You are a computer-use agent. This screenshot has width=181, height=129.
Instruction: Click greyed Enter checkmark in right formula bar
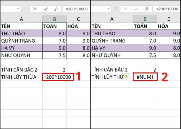(136, 9)
